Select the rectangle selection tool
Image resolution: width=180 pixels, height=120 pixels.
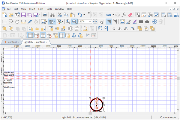click(x=5, y=22)
